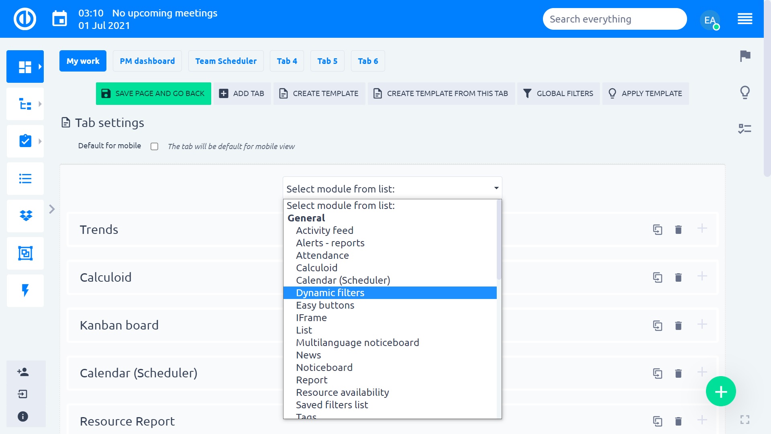Click the Search everything field
Image resolution: width=771 pixels, height=434 pixels.
pos(614,19)
